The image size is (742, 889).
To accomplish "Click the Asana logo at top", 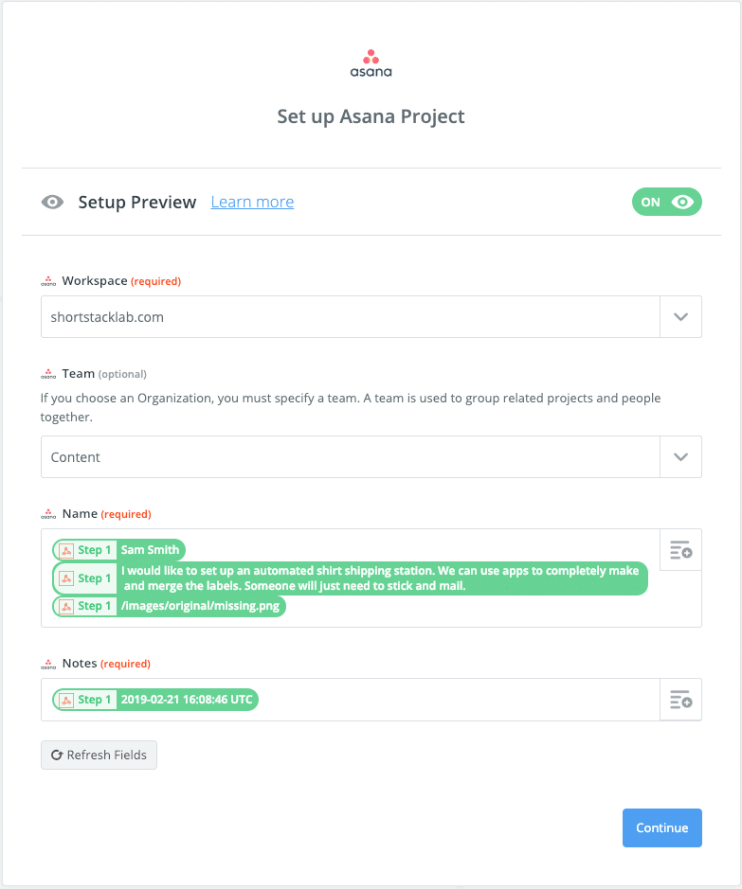I will click(x=371, y=62).
